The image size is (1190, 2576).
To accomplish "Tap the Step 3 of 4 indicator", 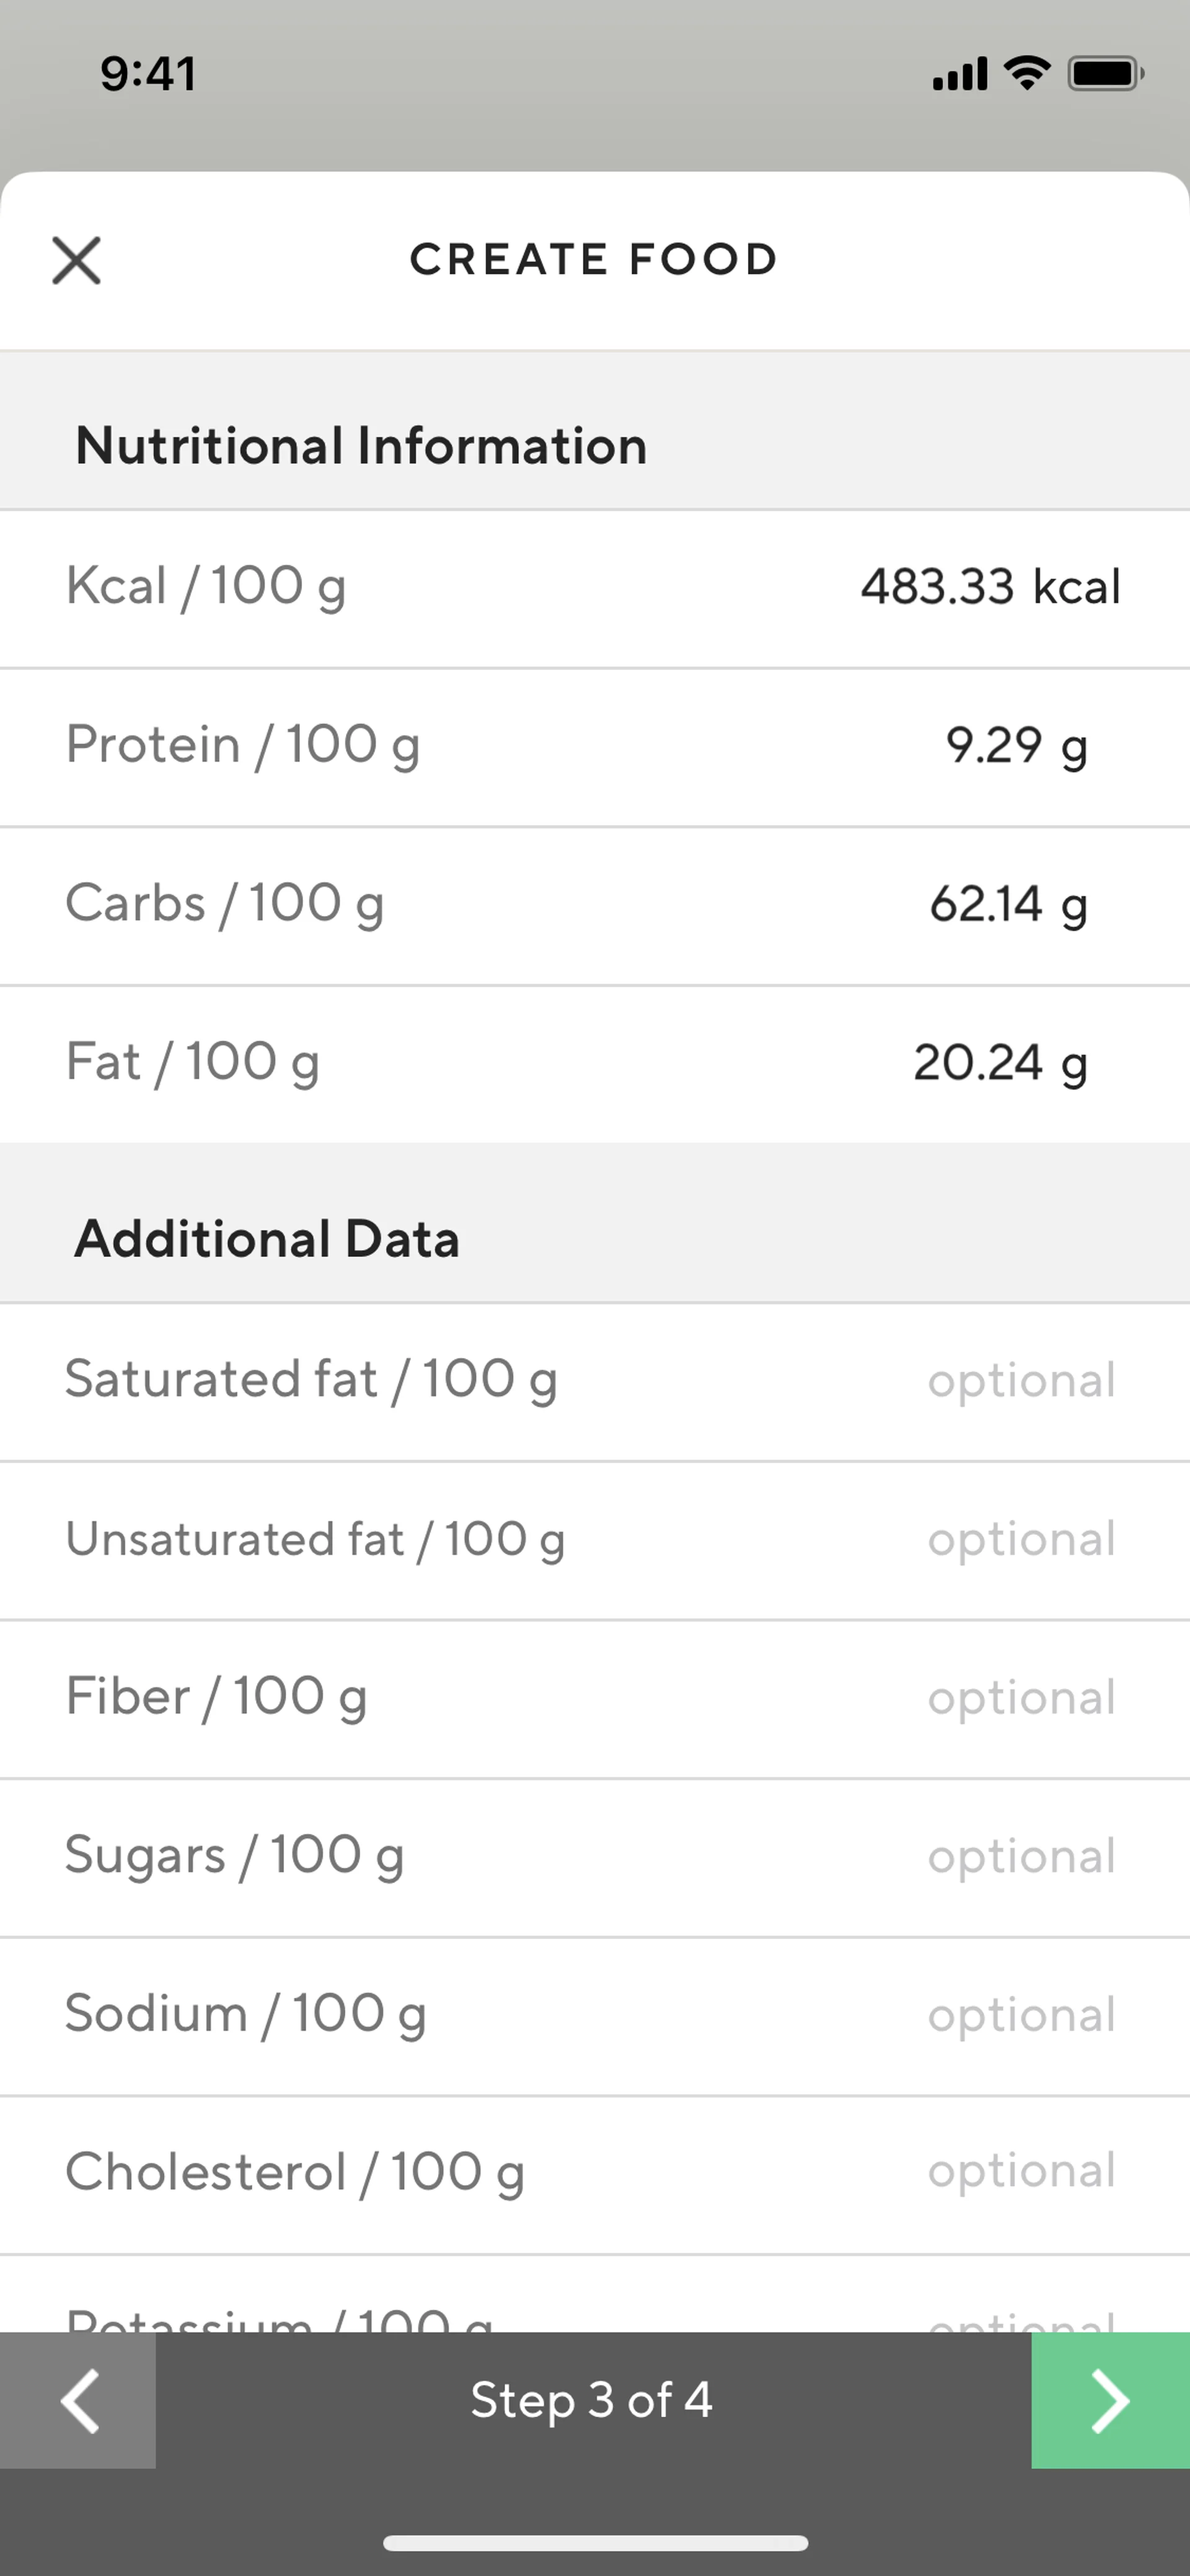I will [592, 2400].
